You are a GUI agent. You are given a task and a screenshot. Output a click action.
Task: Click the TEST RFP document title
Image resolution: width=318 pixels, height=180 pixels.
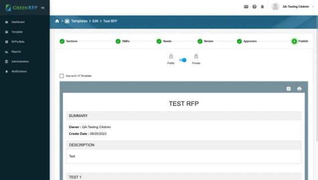tap(184, 103)
